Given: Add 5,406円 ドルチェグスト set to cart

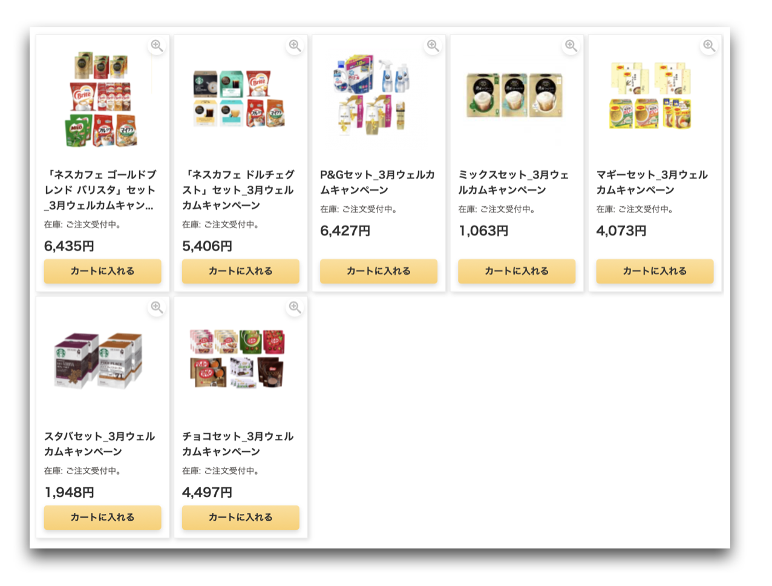Looking at the screenshot, I should 241,271.
